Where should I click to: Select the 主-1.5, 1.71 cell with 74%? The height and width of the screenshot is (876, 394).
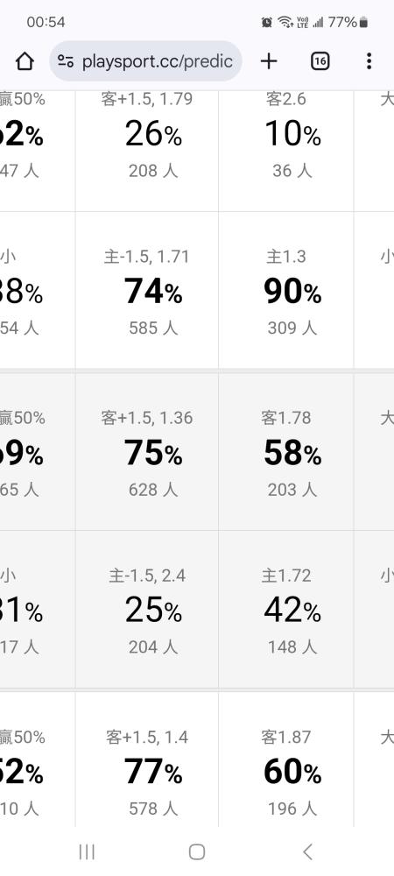pyautogui.click(x=147, y=290)
